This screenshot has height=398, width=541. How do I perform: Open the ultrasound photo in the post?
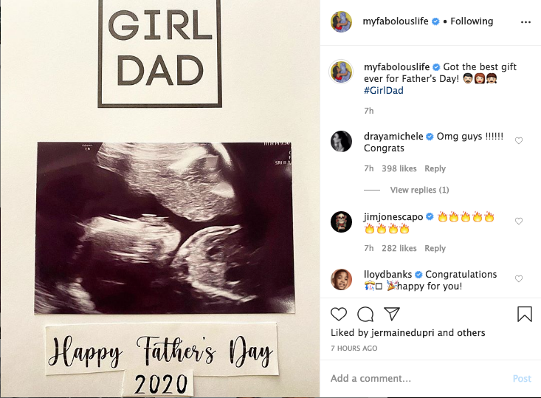pyautogui.click(x=165, y=227)
